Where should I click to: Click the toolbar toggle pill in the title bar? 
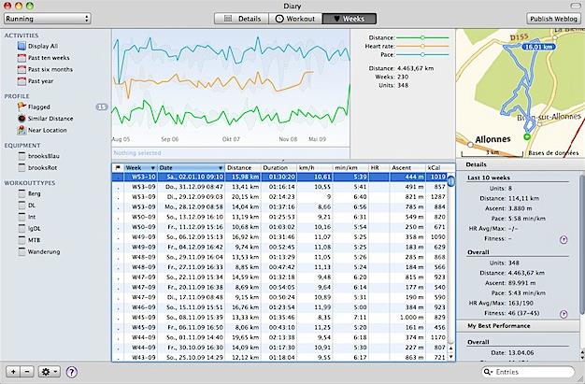tap(576, 6)
